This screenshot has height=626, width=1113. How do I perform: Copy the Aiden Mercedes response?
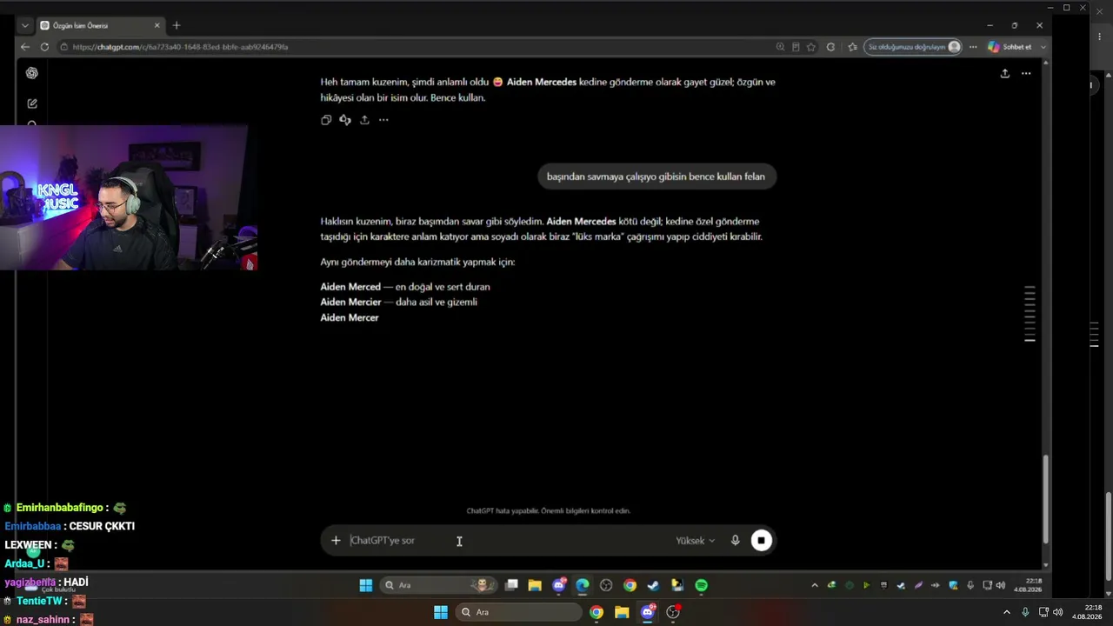pyautogui.click(x=326, y=120)
